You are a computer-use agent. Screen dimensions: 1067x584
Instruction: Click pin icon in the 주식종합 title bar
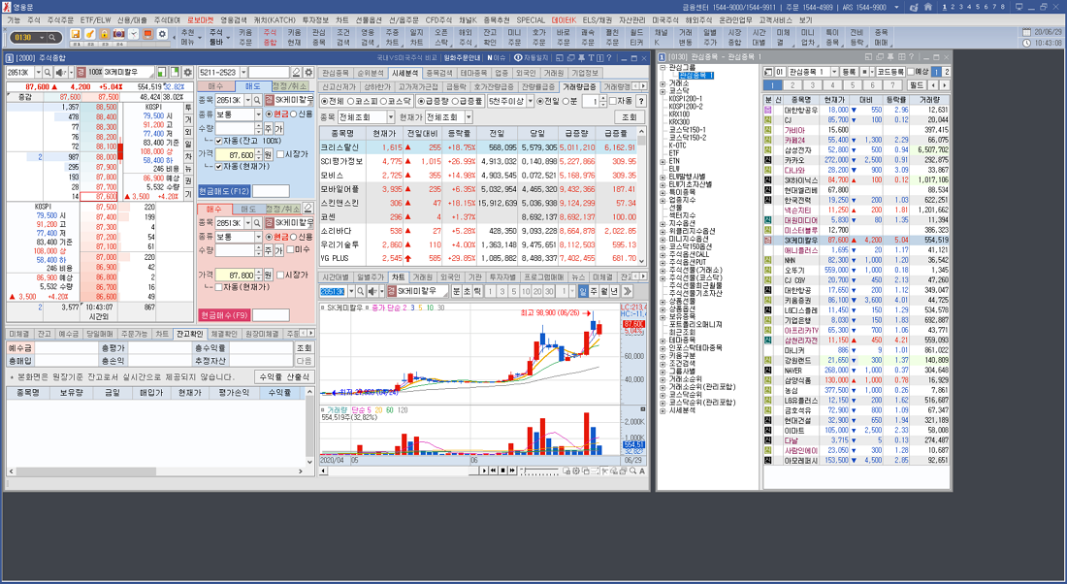581,58
